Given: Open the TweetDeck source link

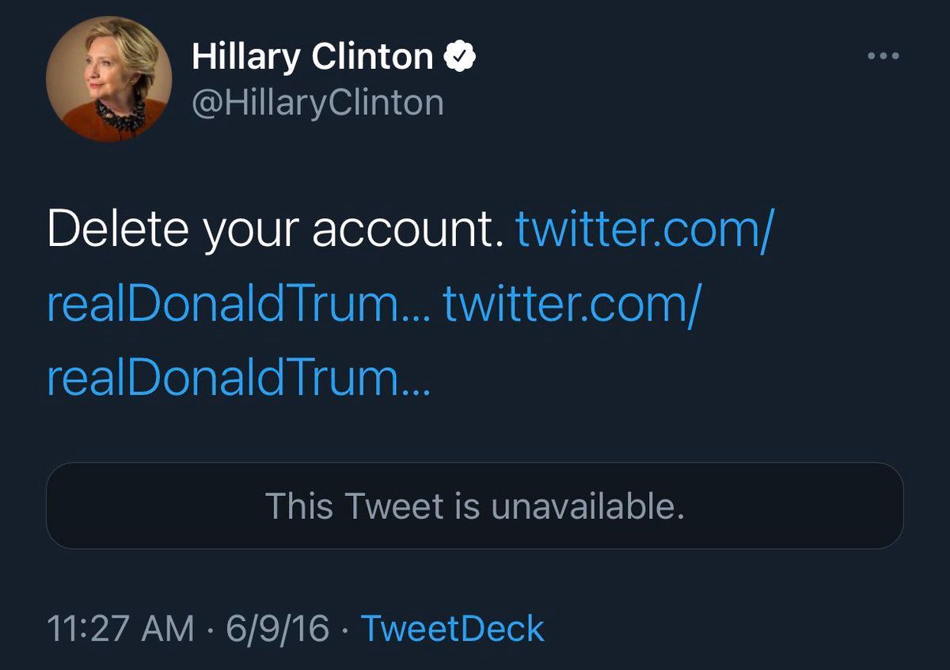Looking at the screenshot, I should coord(453,630).
